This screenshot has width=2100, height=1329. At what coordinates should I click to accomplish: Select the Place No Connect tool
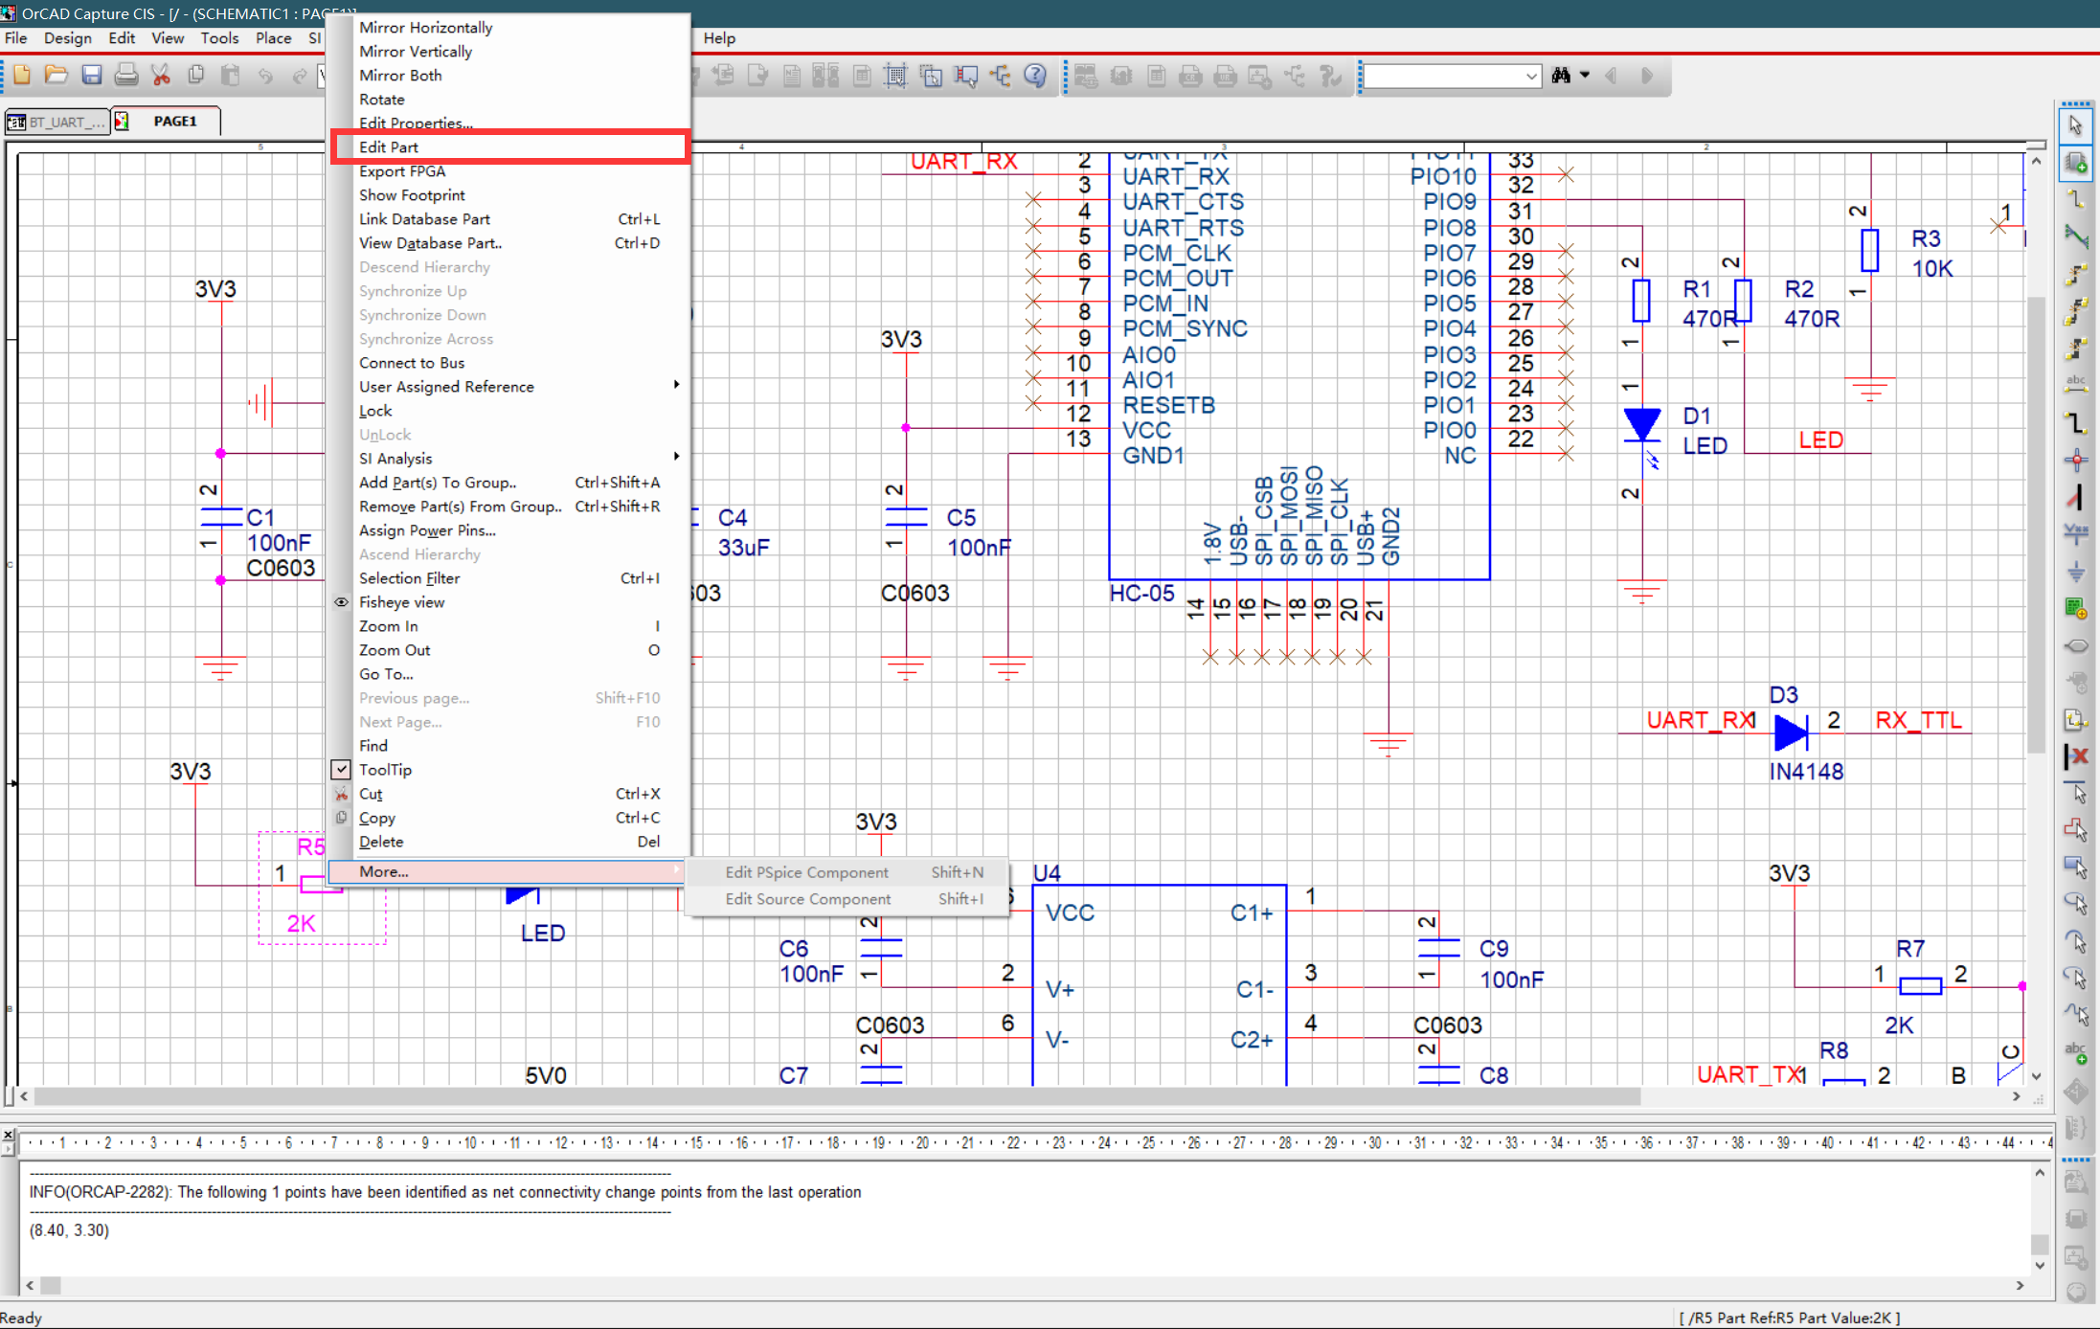click(x=2075, y=756)
